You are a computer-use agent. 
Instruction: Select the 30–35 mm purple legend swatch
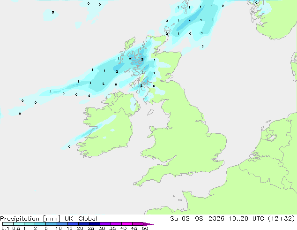[105, 224]
